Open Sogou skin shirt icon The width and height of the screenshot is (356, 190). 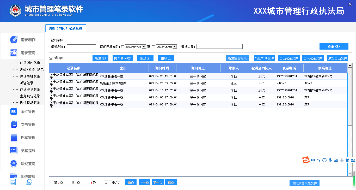click(347, 160)
